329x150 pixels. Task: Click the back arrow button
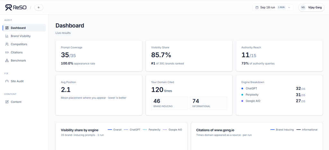[39, 7]
